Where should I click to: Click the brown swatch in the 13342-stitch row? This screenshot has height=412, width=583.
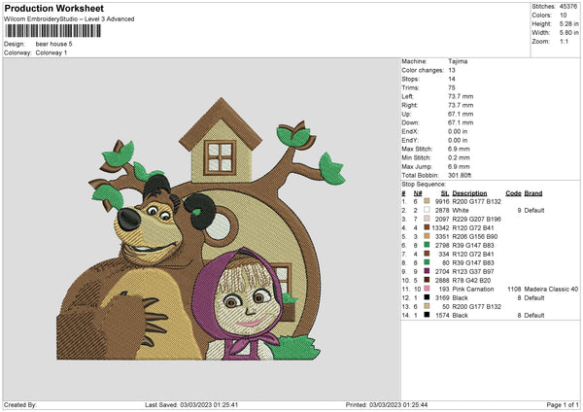[x=427, y=227]
